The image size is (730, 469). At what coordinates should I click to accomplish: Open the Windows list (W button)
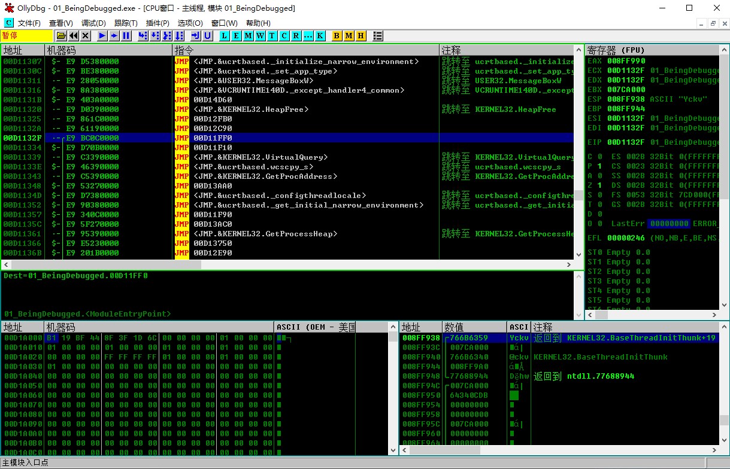261,36
